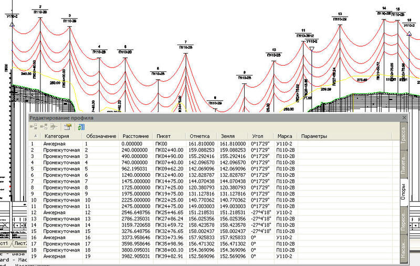420x266 pixels.
Task: Open the Пересе... side tab
Action: [x=403, y=220]
